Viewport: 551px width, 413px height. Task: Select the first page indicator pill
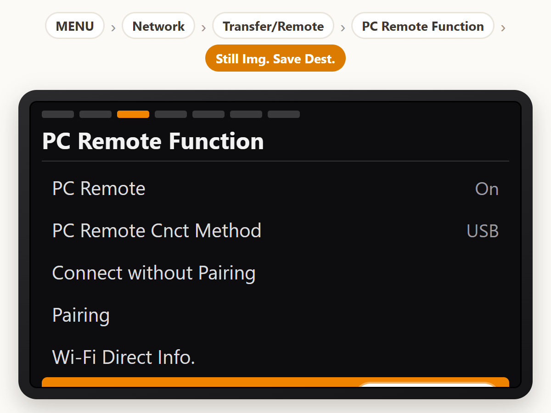click(x=58, y=114)
